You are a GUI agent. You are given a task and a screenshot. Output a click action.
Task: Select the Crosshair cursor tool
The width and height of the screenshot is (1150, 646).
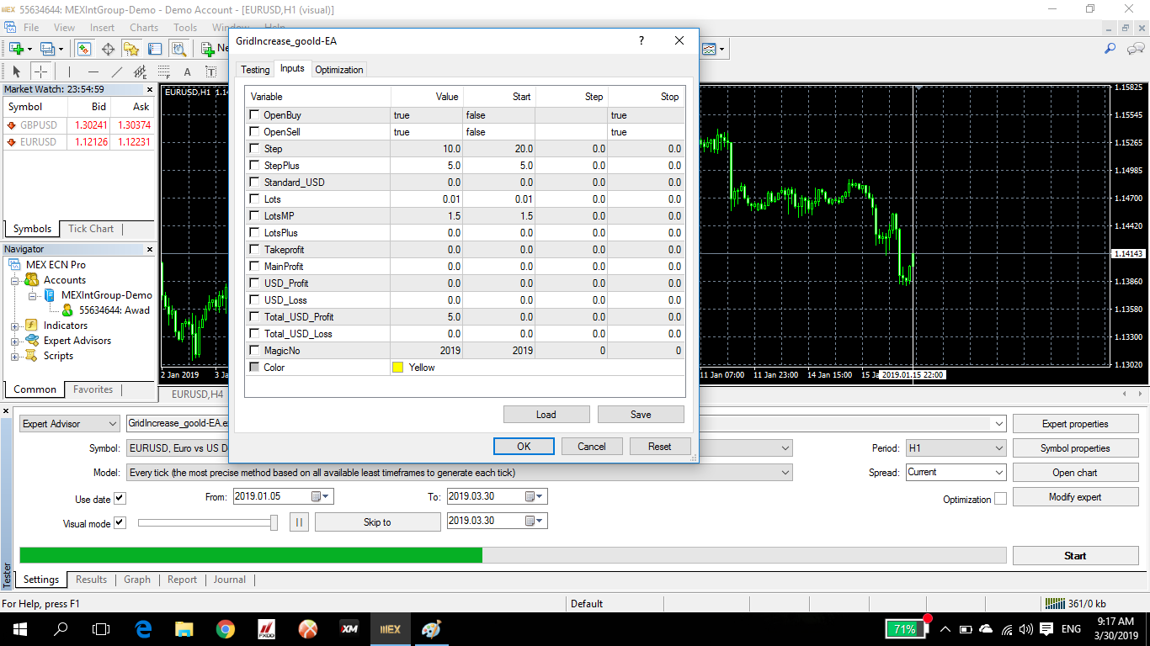coord(40,71)
